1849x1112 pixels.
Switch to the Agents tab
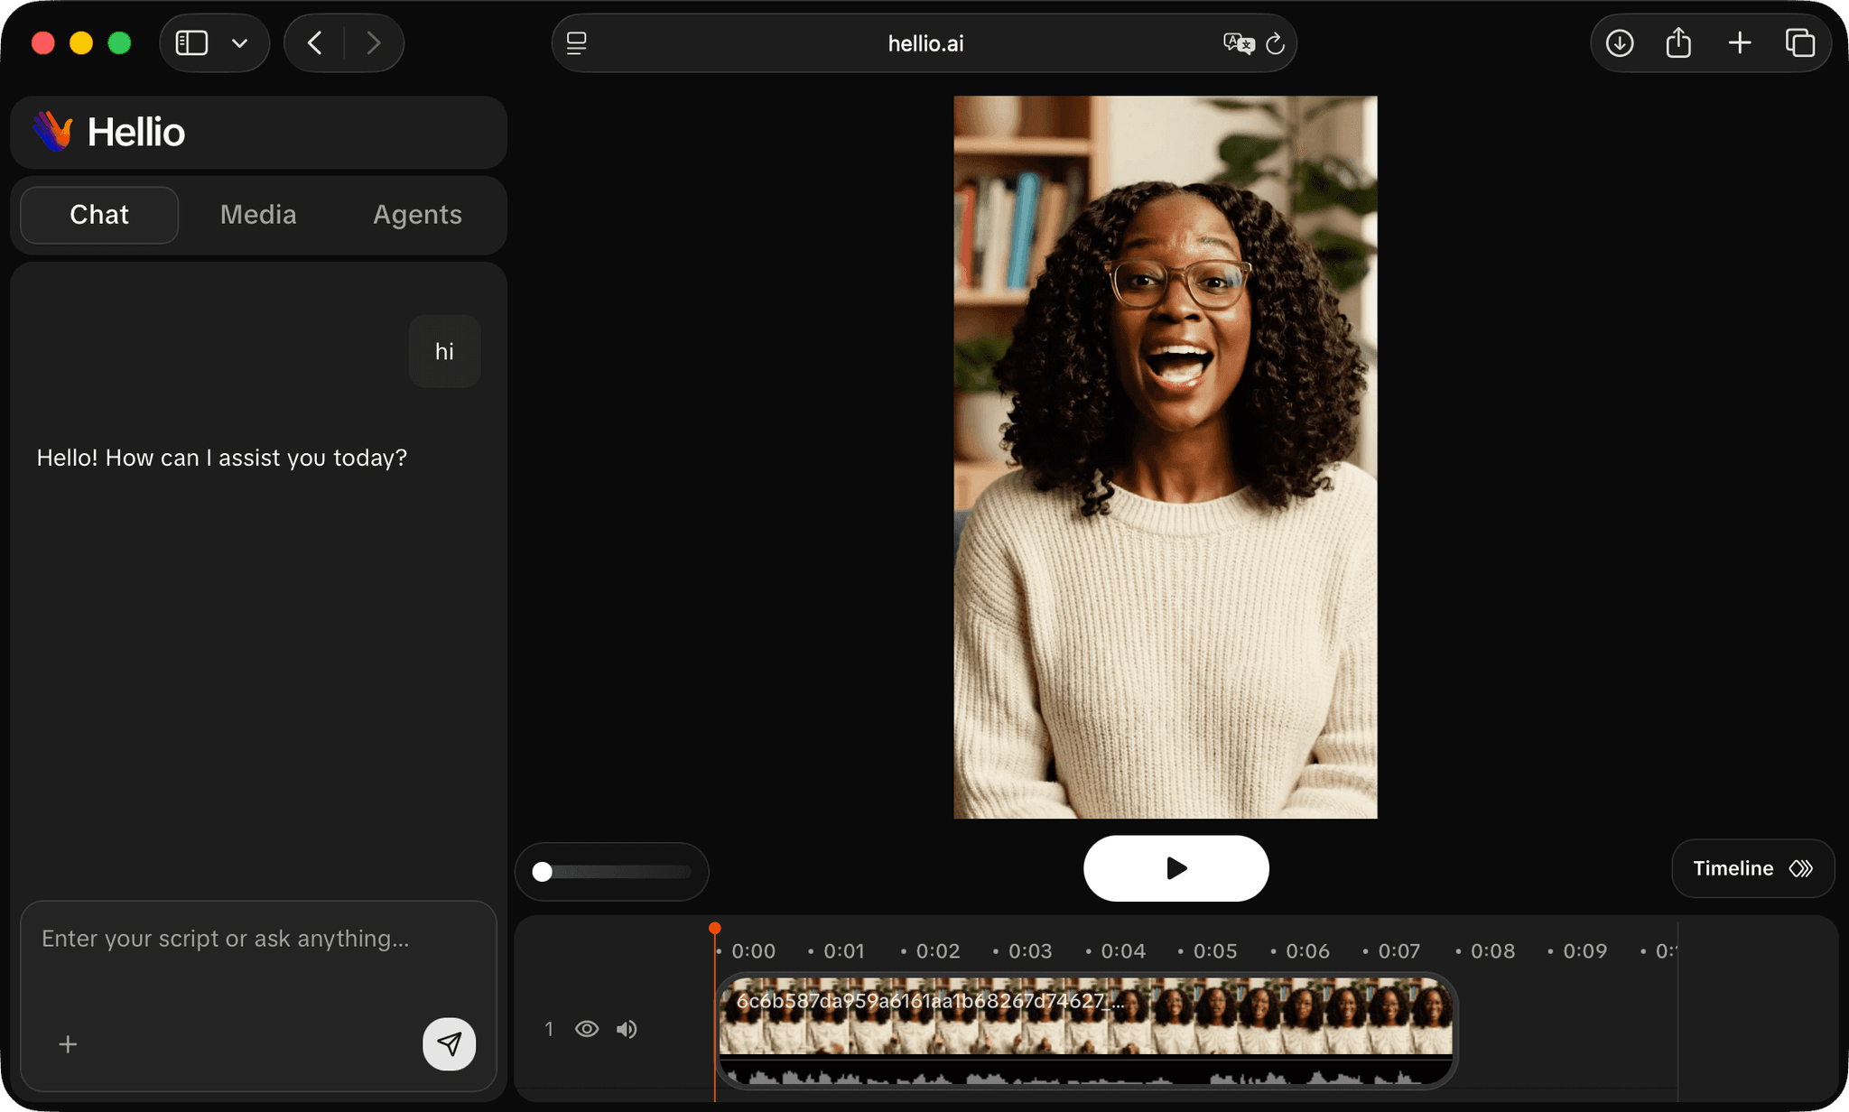point(417,215)
